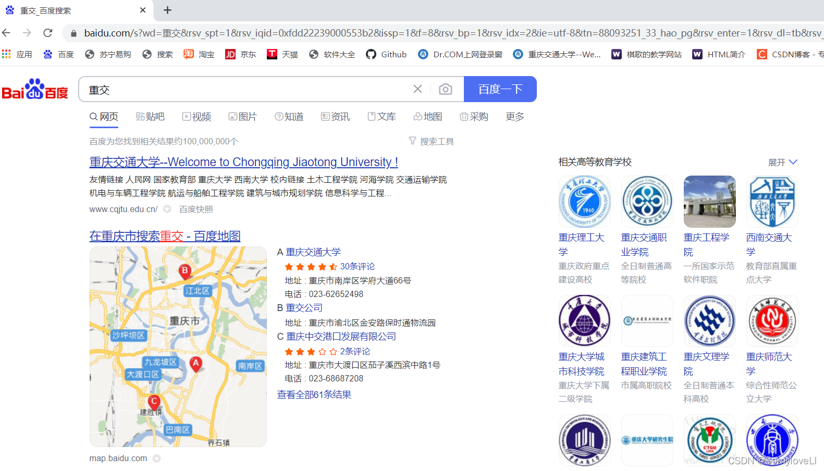
Task: Open the Dr.COM上网登录窗 bookmark
Action: [x=460, y=54]
